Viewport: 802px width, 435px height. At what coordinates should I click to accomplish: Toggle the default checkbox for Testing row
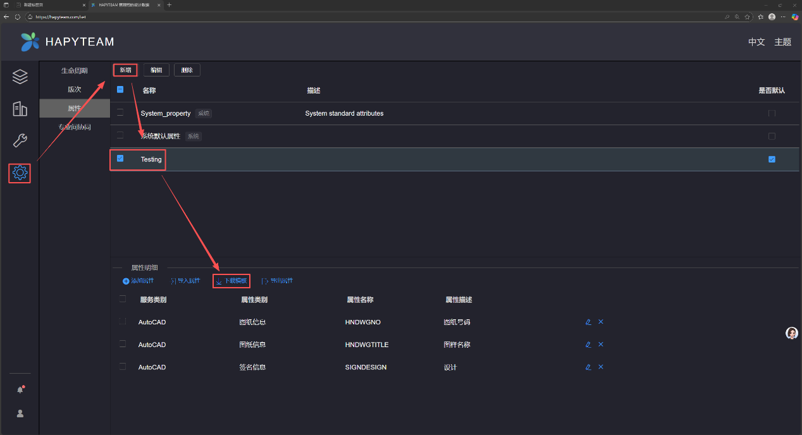772,159
